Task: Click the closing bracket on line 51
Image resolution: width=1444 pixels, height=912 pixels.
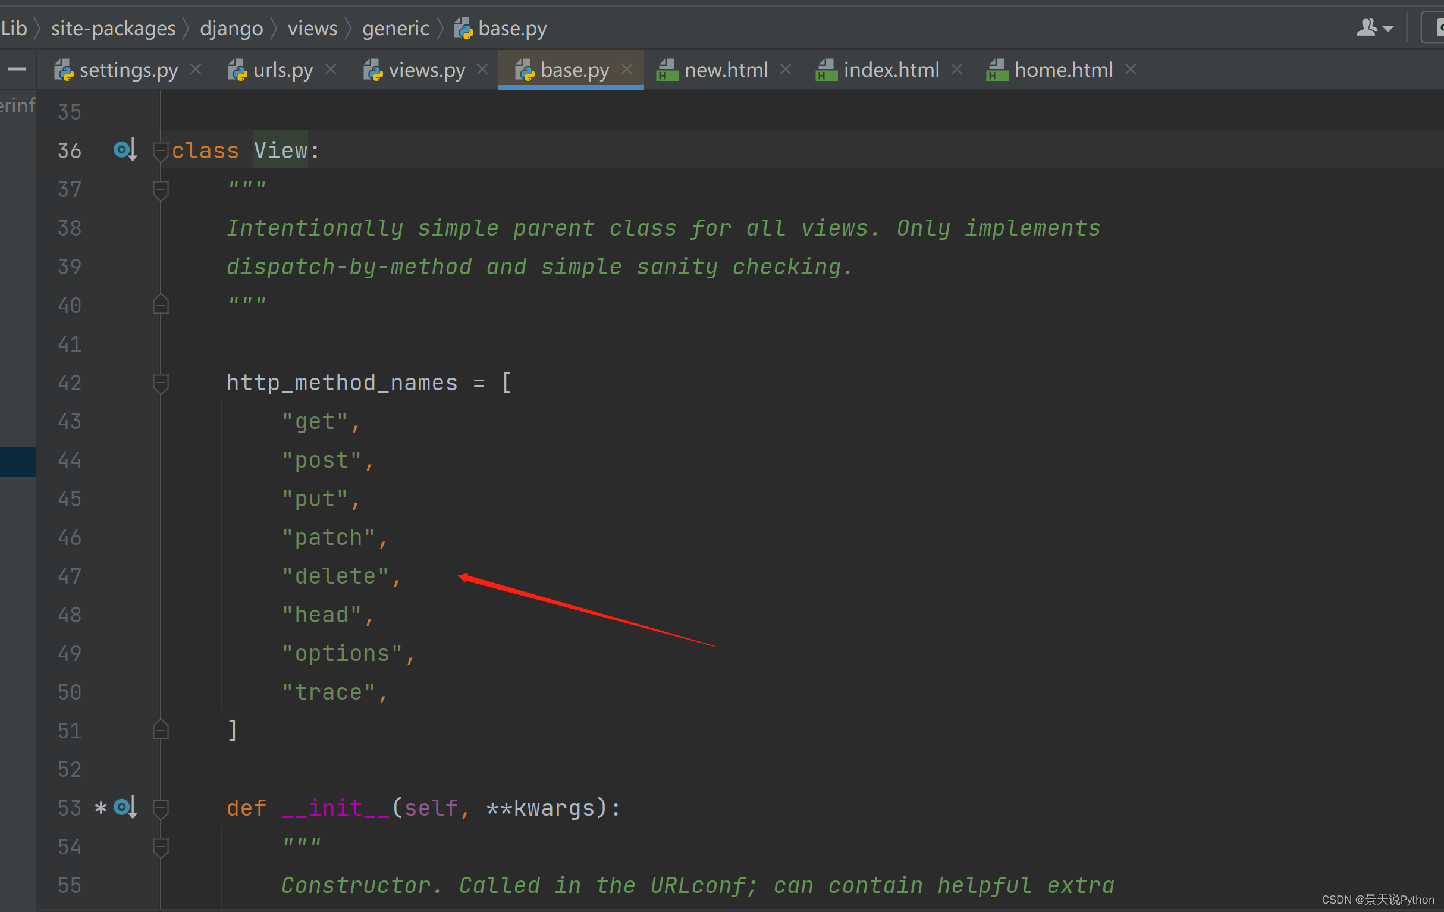Action: click(x=233, y=730)
